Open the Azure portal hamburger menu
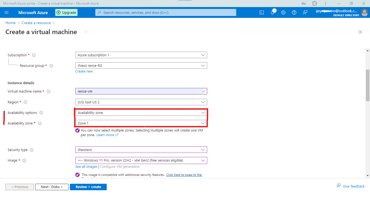The height and width of the screenshot is (197, 370). coord(7,12)
